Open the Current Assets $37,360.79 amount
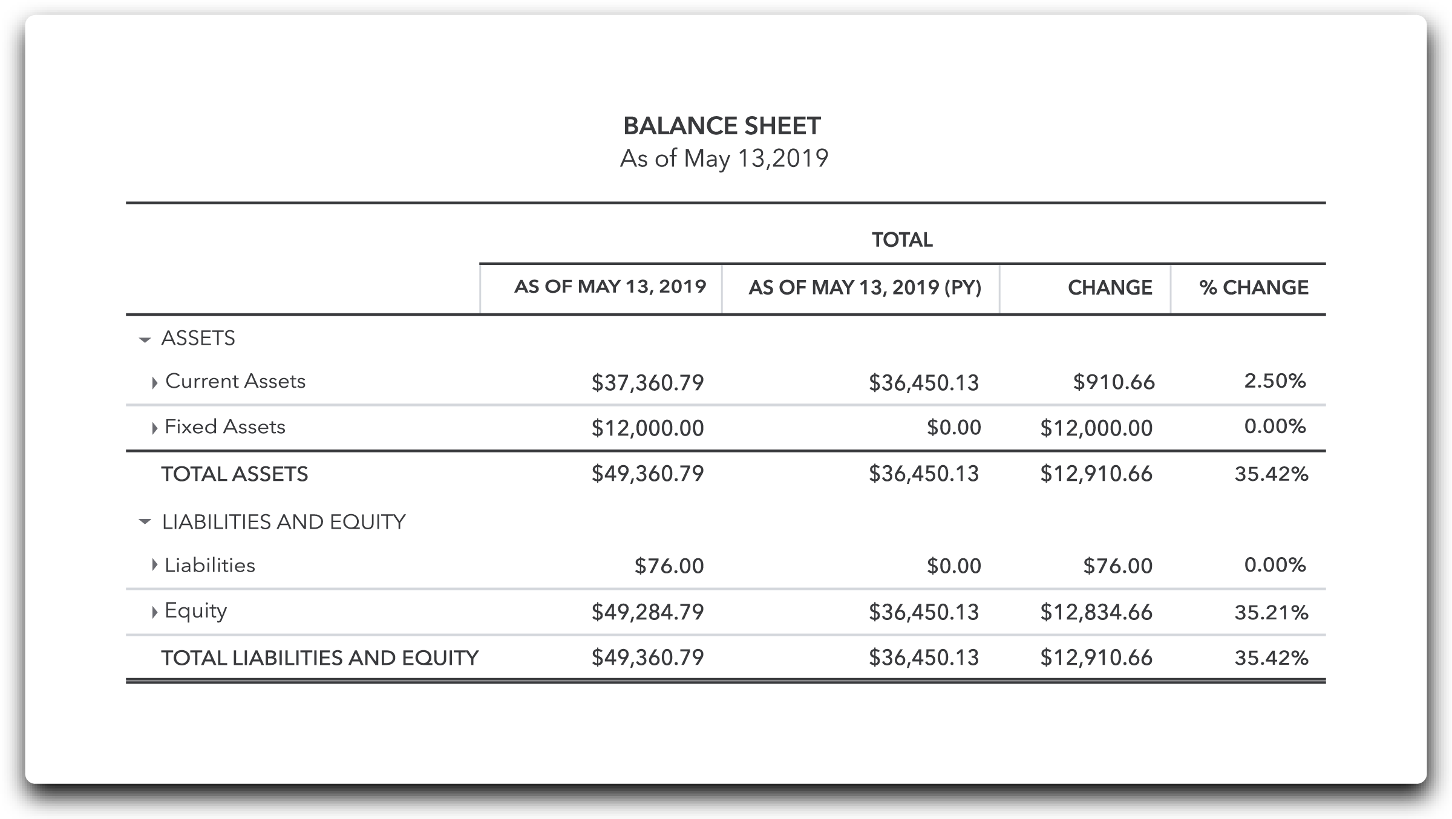Viewport: 1452px width, 819px height. [647, 382]
